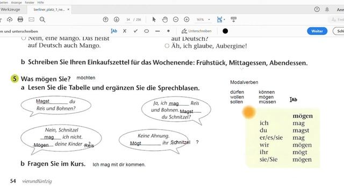This screenshot has height=194, width=344.
Task: Close the berliner_platz document tab
Action: click(x=68, y=10)
